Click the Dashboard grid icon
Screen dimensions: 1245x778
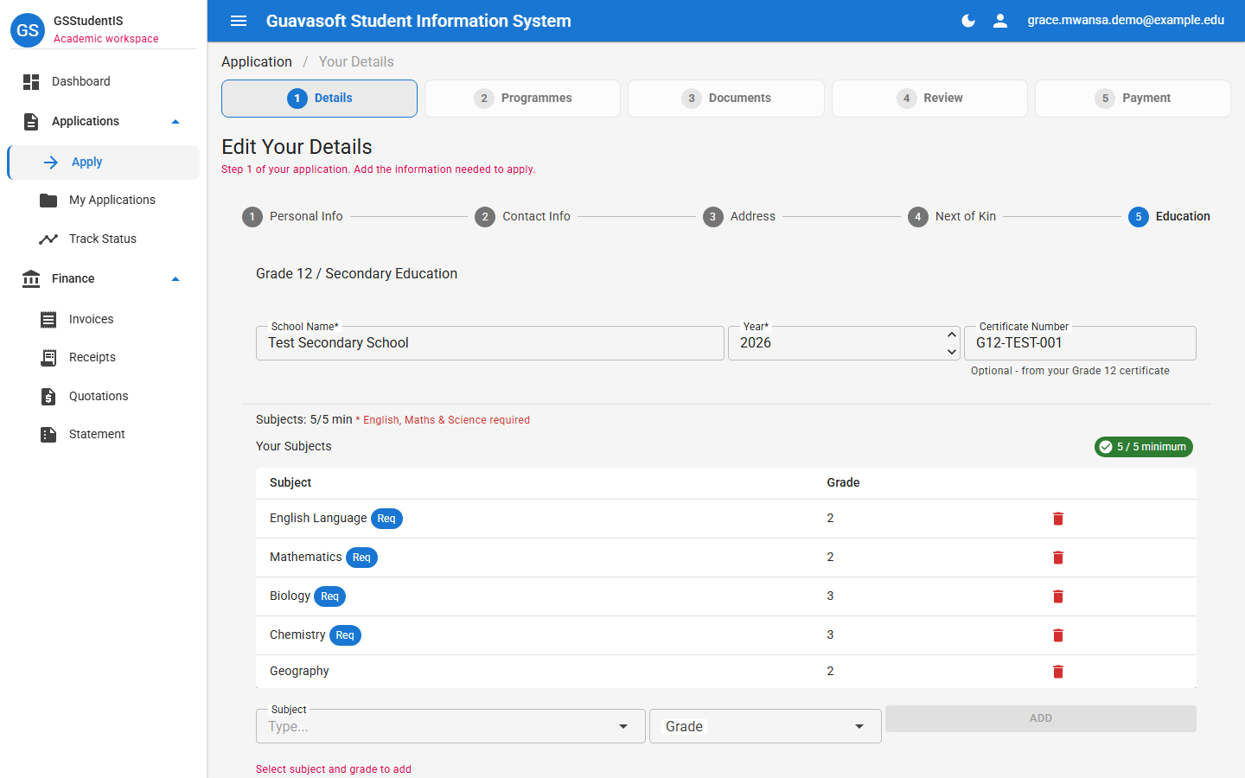(31, 82)
